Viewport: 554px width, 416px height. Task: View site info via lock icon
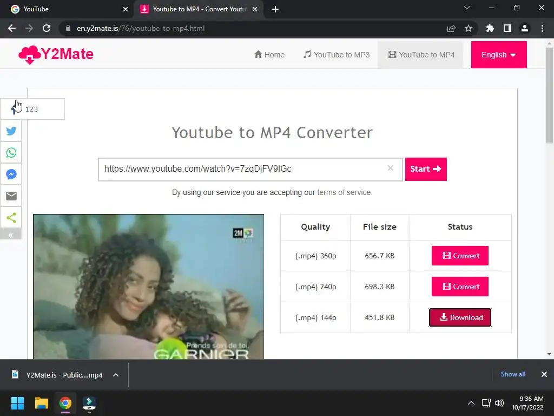[x=68, y=28]
